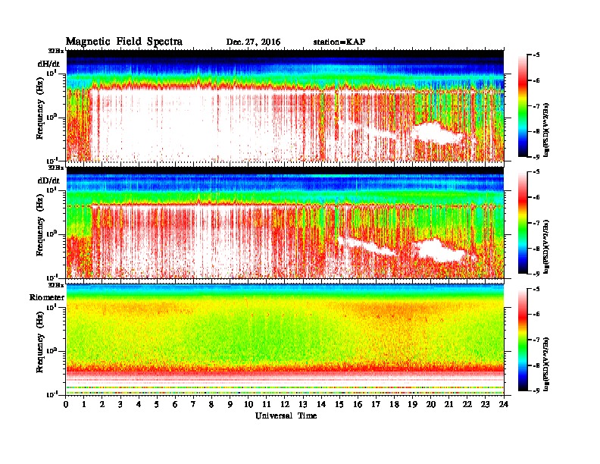Click the time axis tick label 24

(504, 404)
